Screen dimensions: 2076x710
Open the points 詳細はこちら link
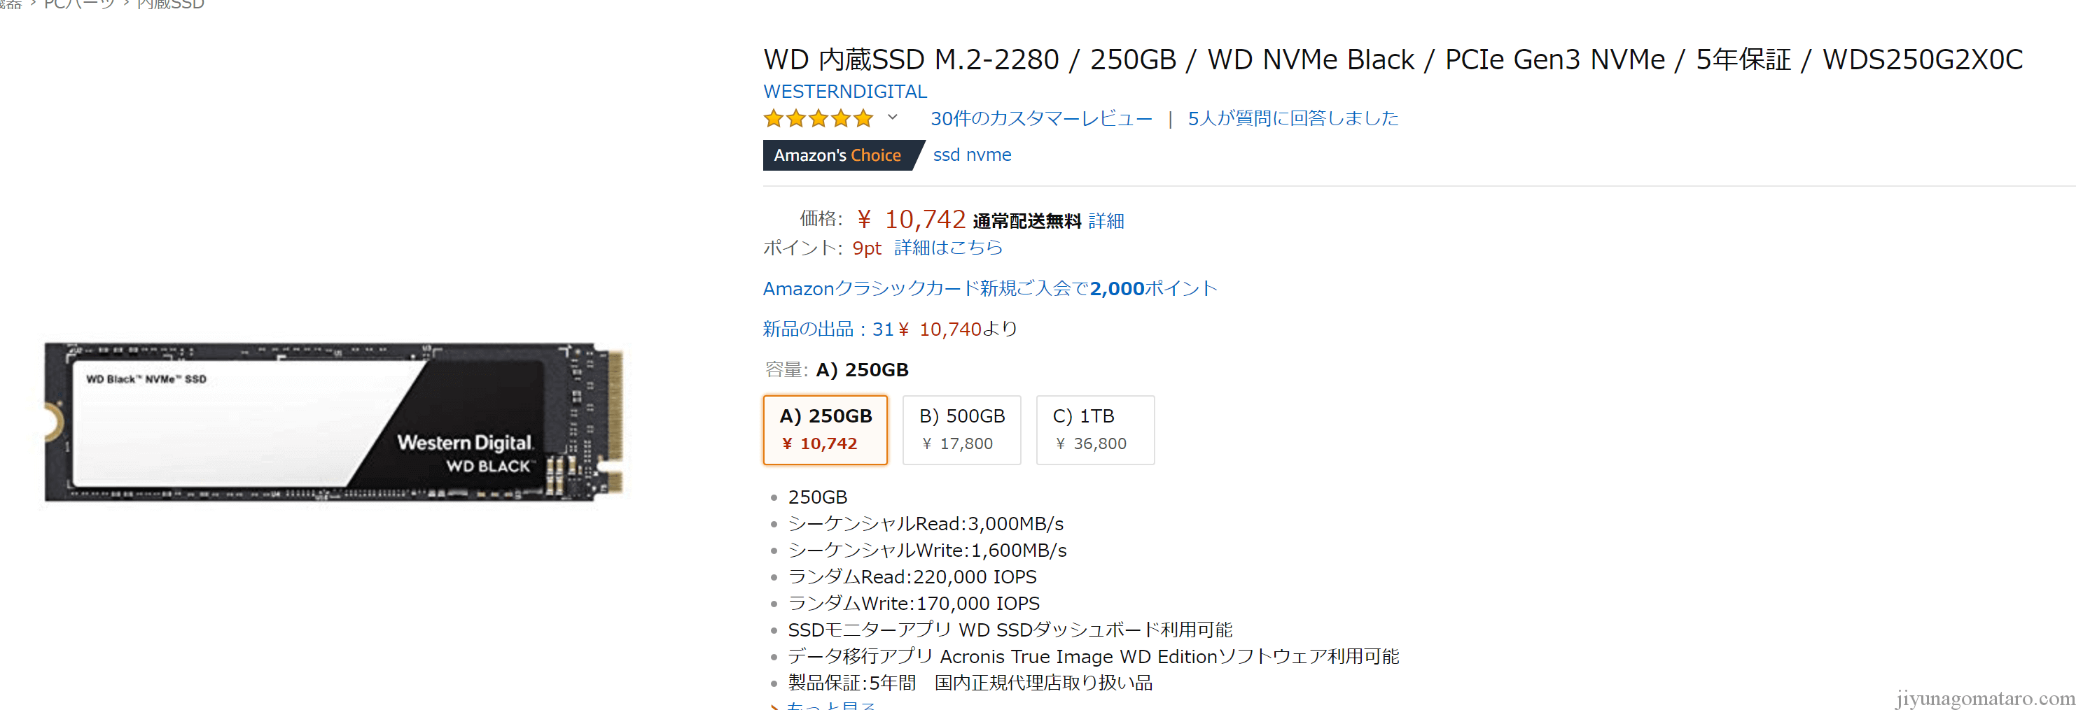[948, 248]
